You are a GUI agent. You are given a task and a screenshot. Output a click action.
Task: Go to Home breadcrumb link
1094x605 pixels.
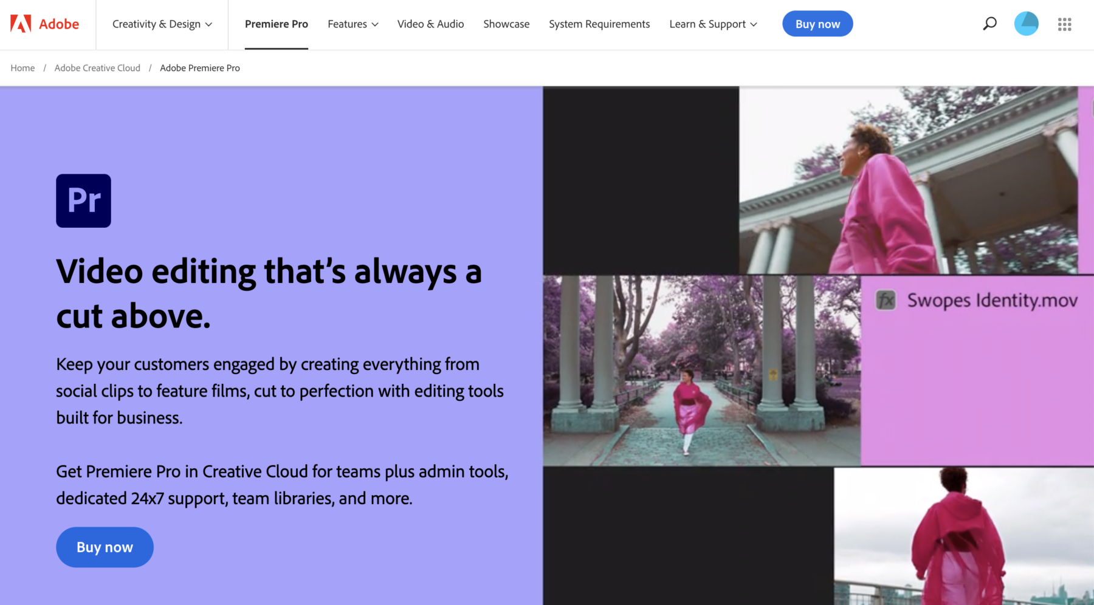(x=22, y=68)
